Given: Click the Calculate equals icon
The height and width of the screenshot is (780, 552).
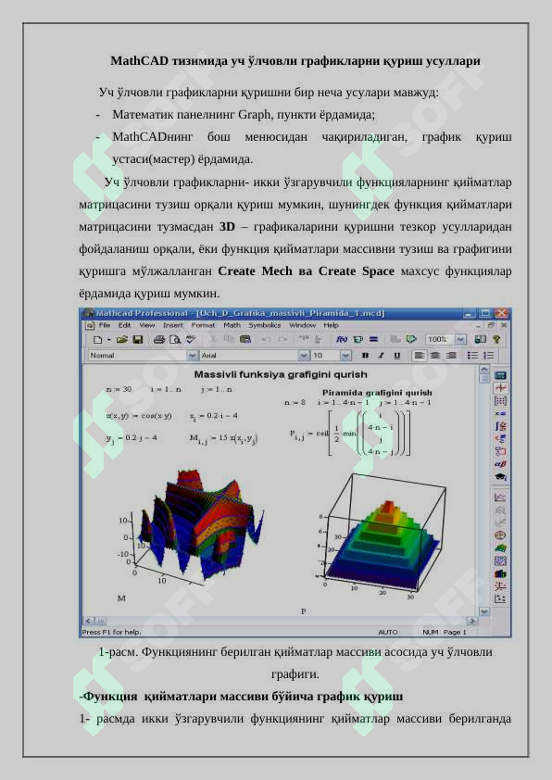Looking at the screenshot, I should coord(373,339).
